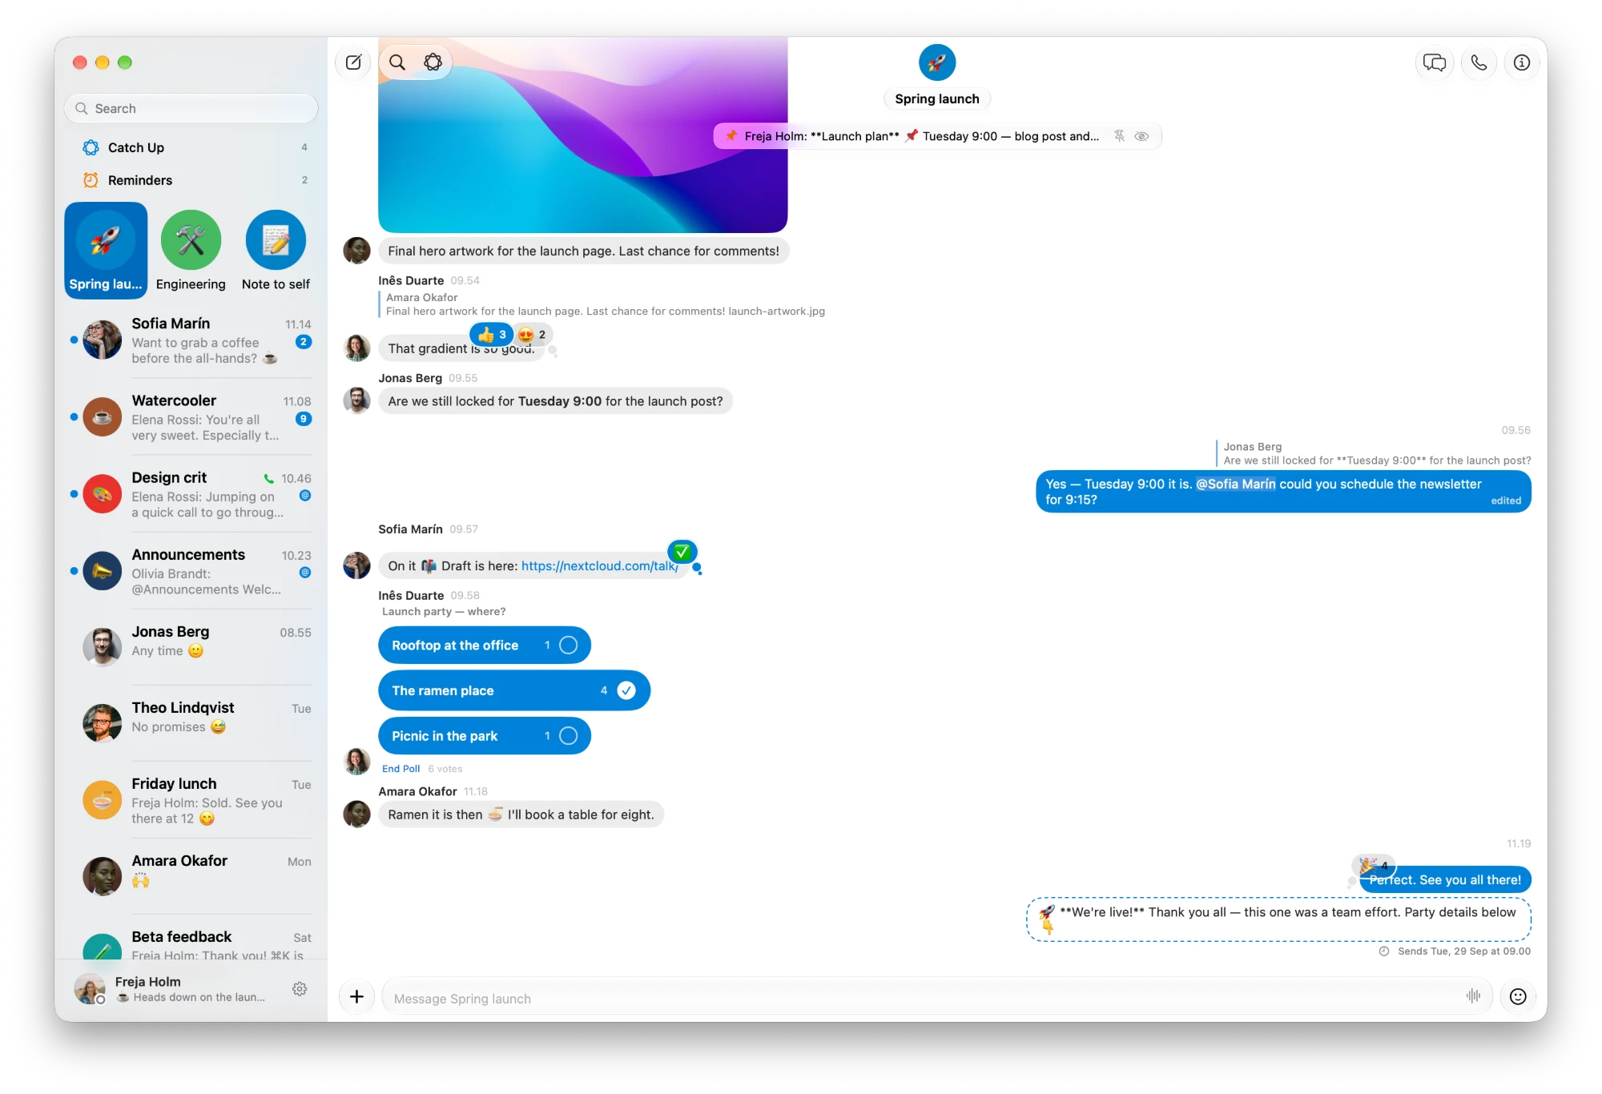Click the quoted Jonas Berg reply preview

coord(1374,453)
